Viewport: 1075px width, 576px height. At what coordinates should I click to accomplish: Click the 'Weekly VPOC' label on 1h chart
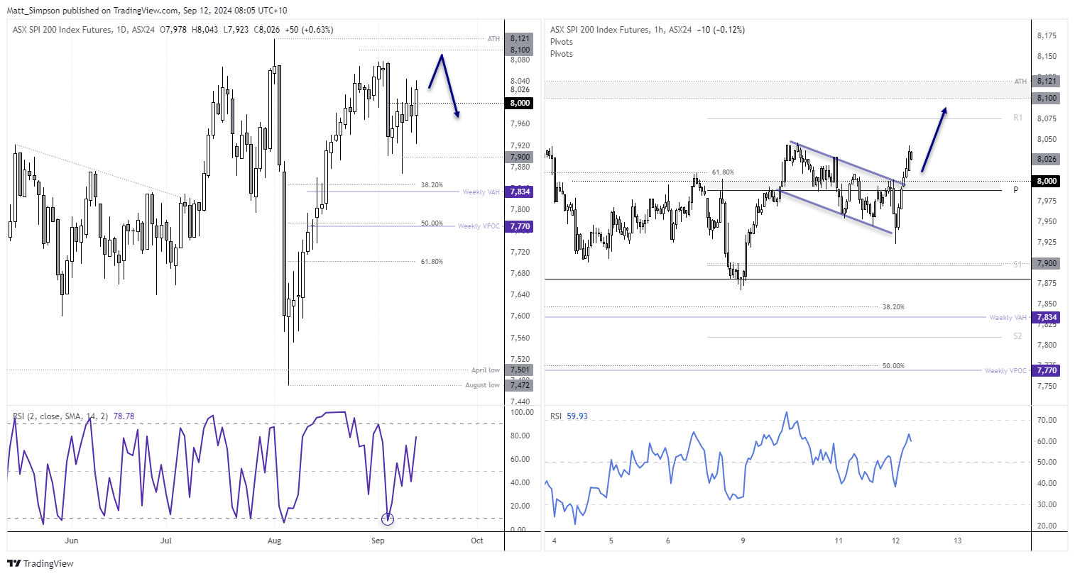click(1005, 370)
